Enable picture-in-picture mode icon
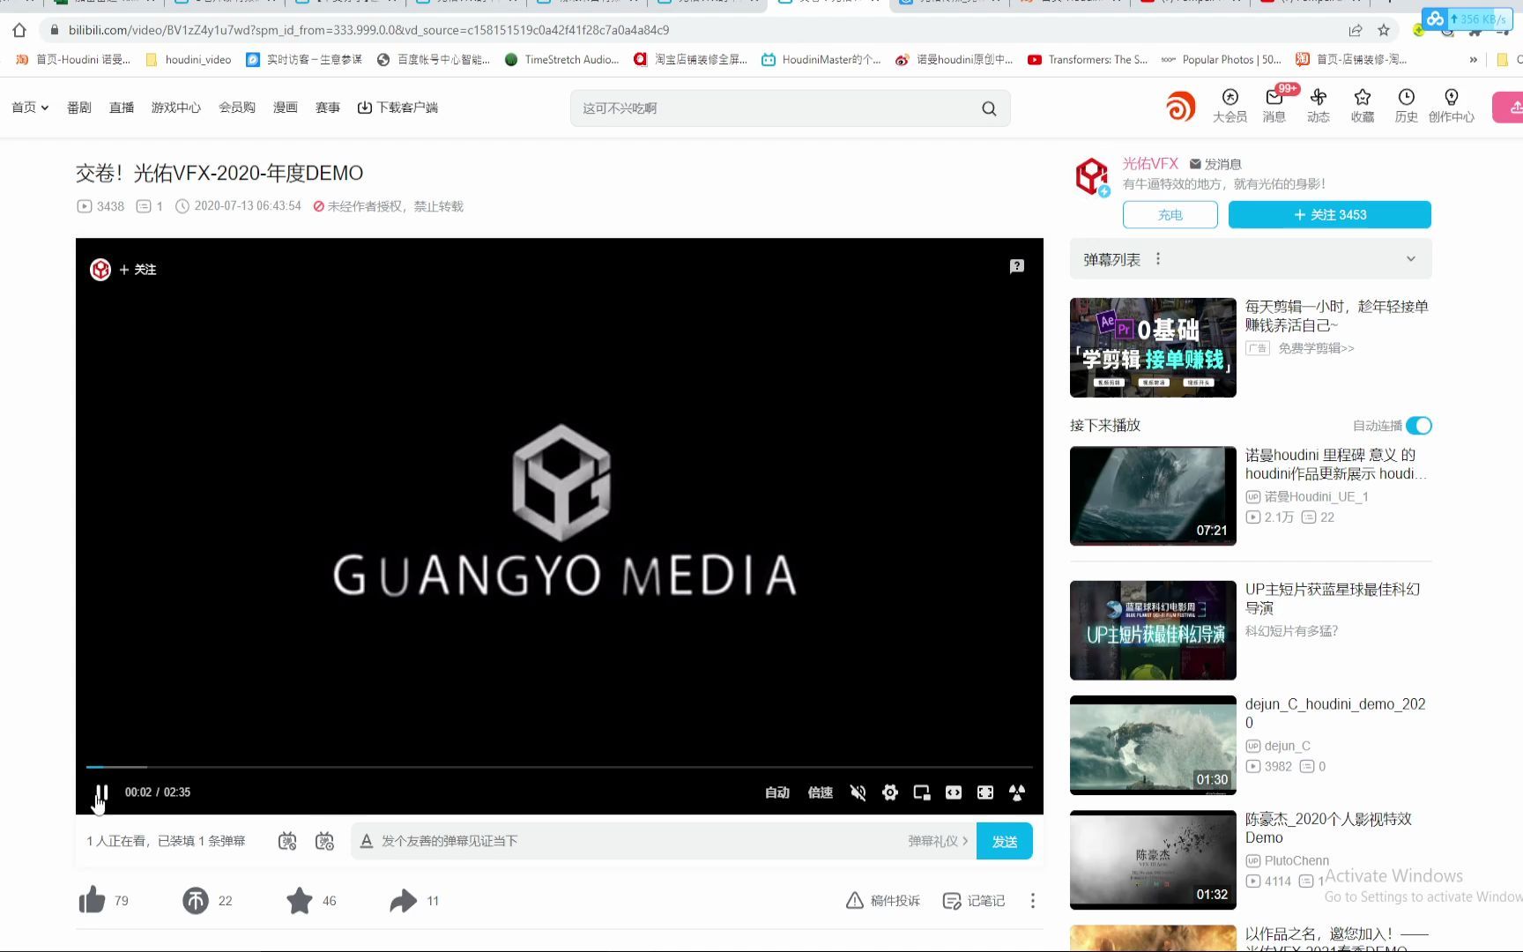 (x=922, y=792)
